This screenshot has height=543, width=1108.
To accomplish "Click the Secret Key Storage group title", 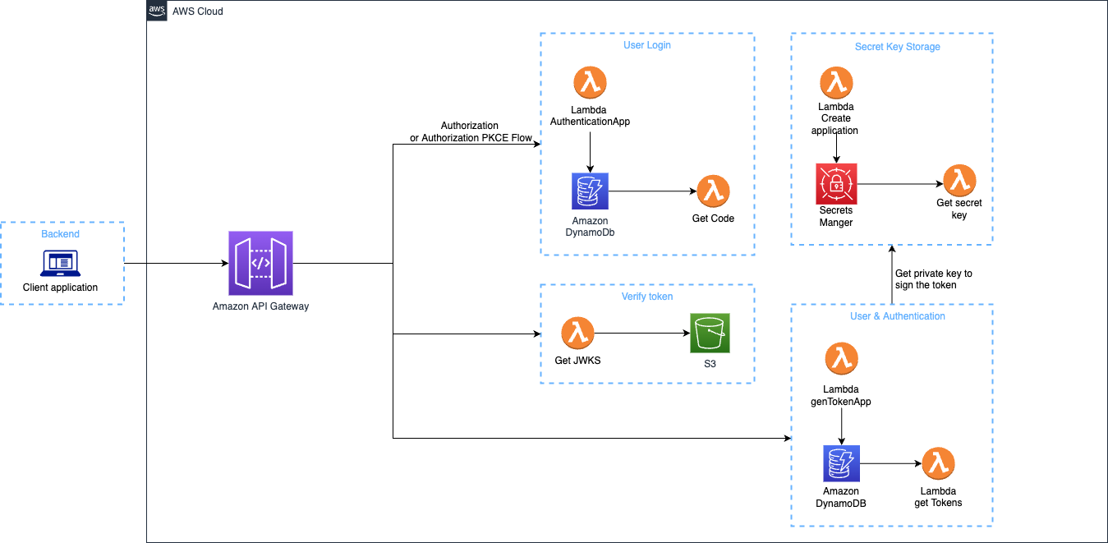I will click(897, 47).
